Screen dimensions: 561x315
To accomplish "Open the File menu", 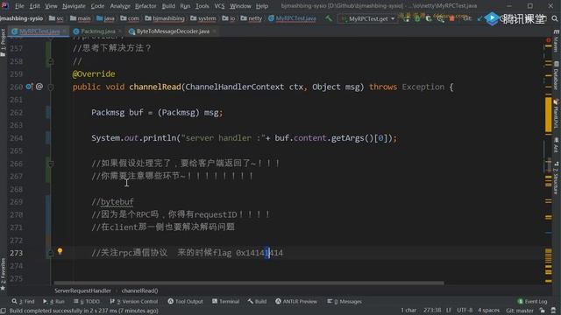I will [x=19, y=6].
